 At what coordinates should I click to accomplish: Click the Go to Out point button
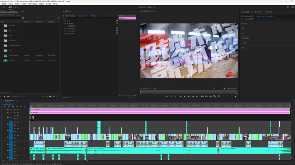coord(197,96)
